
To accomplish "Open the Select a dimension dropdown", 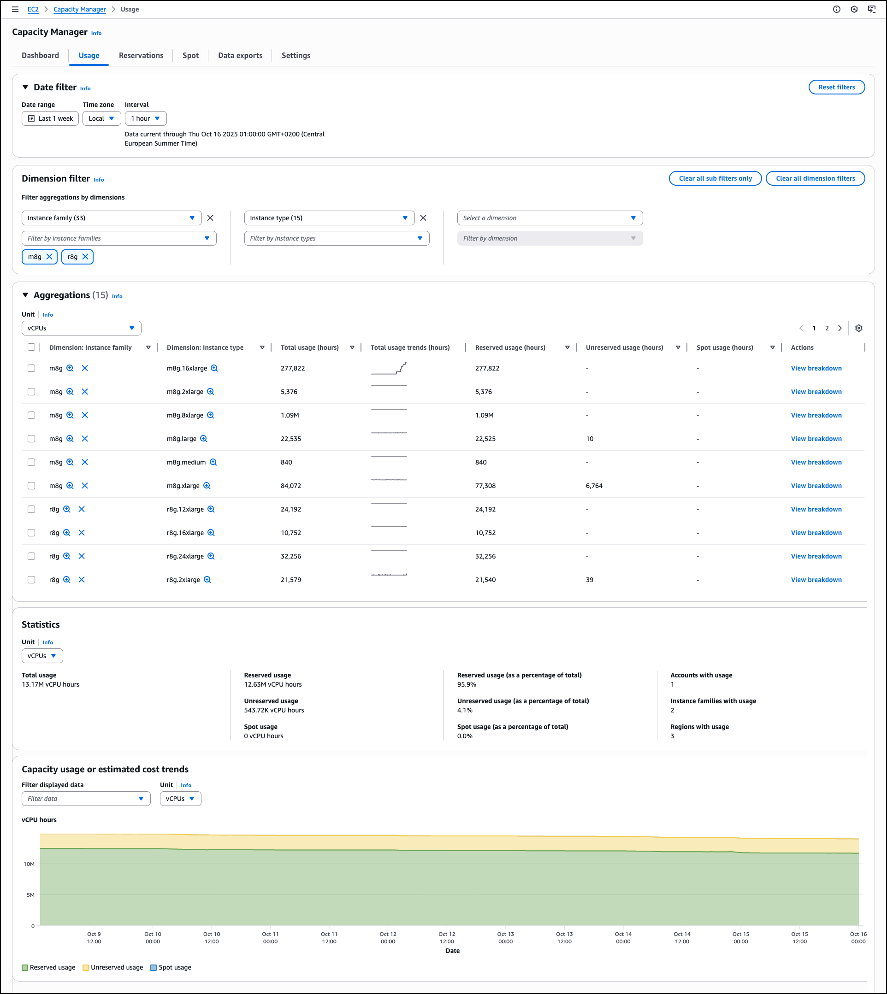I will pos(549,218).
